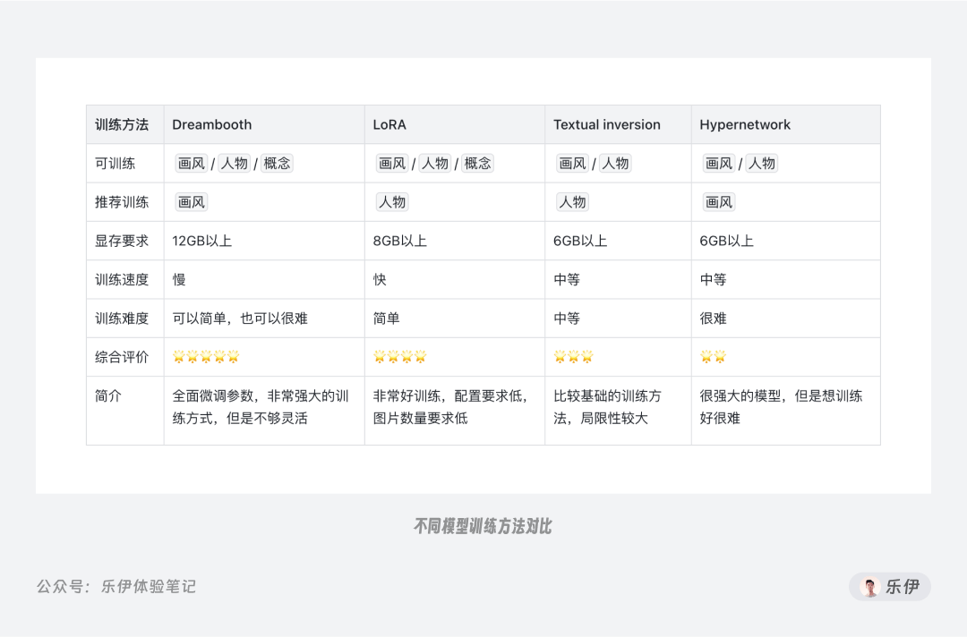Select the LoRA column header
The width and height of the screenshot is (967, 637).
(455, 124)
